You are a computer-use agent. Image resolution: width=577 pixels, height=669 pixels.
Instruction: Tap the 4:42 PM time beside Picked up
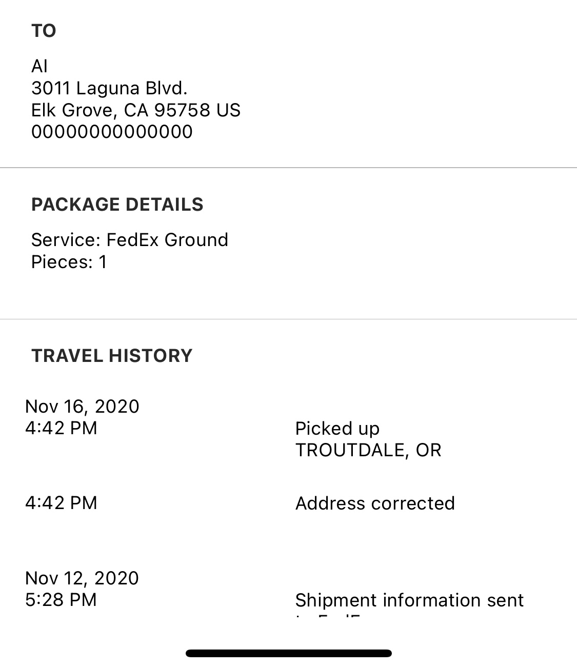coord(61,428)
